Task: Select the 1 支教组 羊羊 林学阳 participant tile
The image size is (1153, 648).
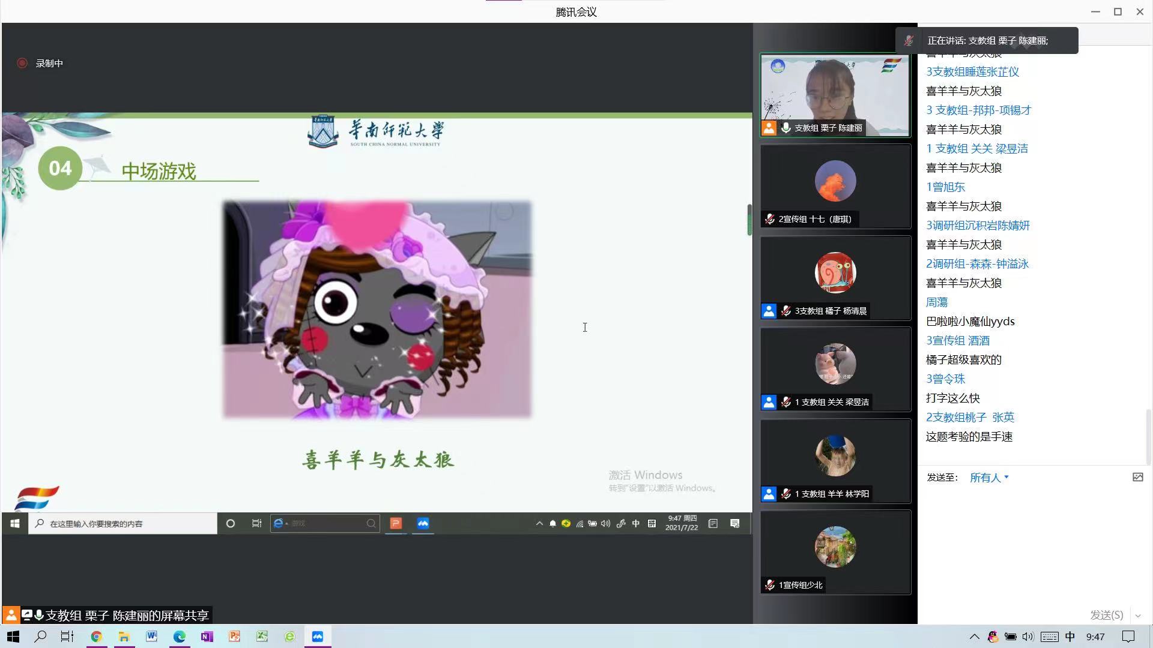Action: (835, 461)
